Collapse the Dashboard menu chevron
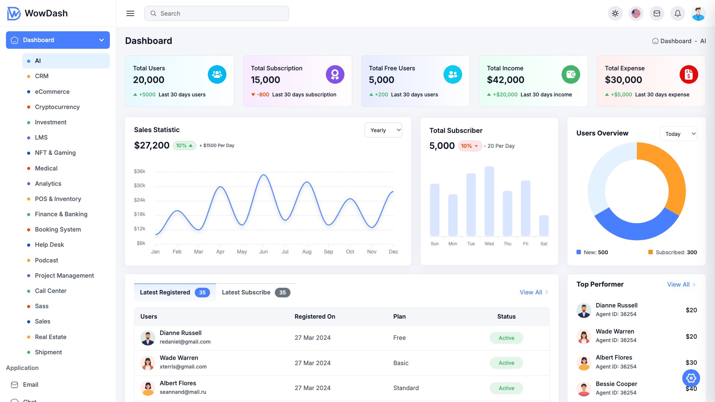The width and height of the screenshot is (715, 402). click(x=101, y=40)
